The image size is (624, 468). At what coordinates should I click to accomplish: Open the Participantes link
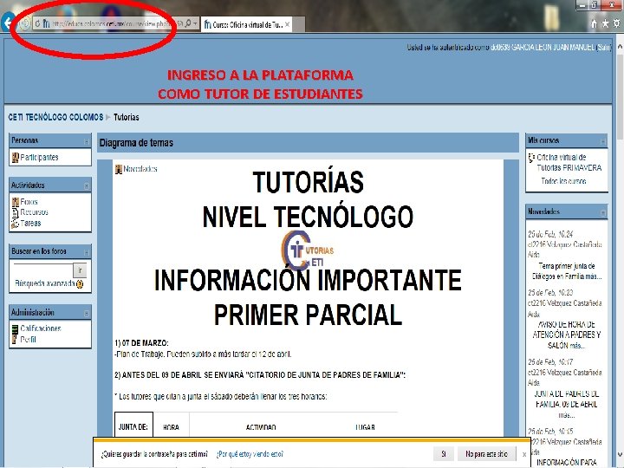(39, 158)
